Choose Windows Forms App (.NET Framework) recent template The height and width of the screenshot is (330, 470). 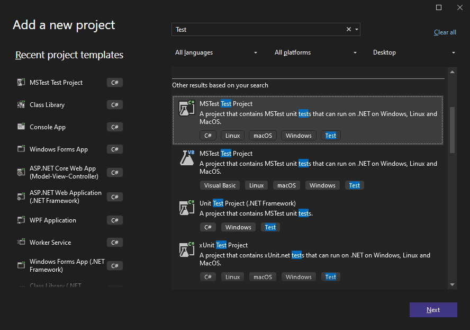67,265
